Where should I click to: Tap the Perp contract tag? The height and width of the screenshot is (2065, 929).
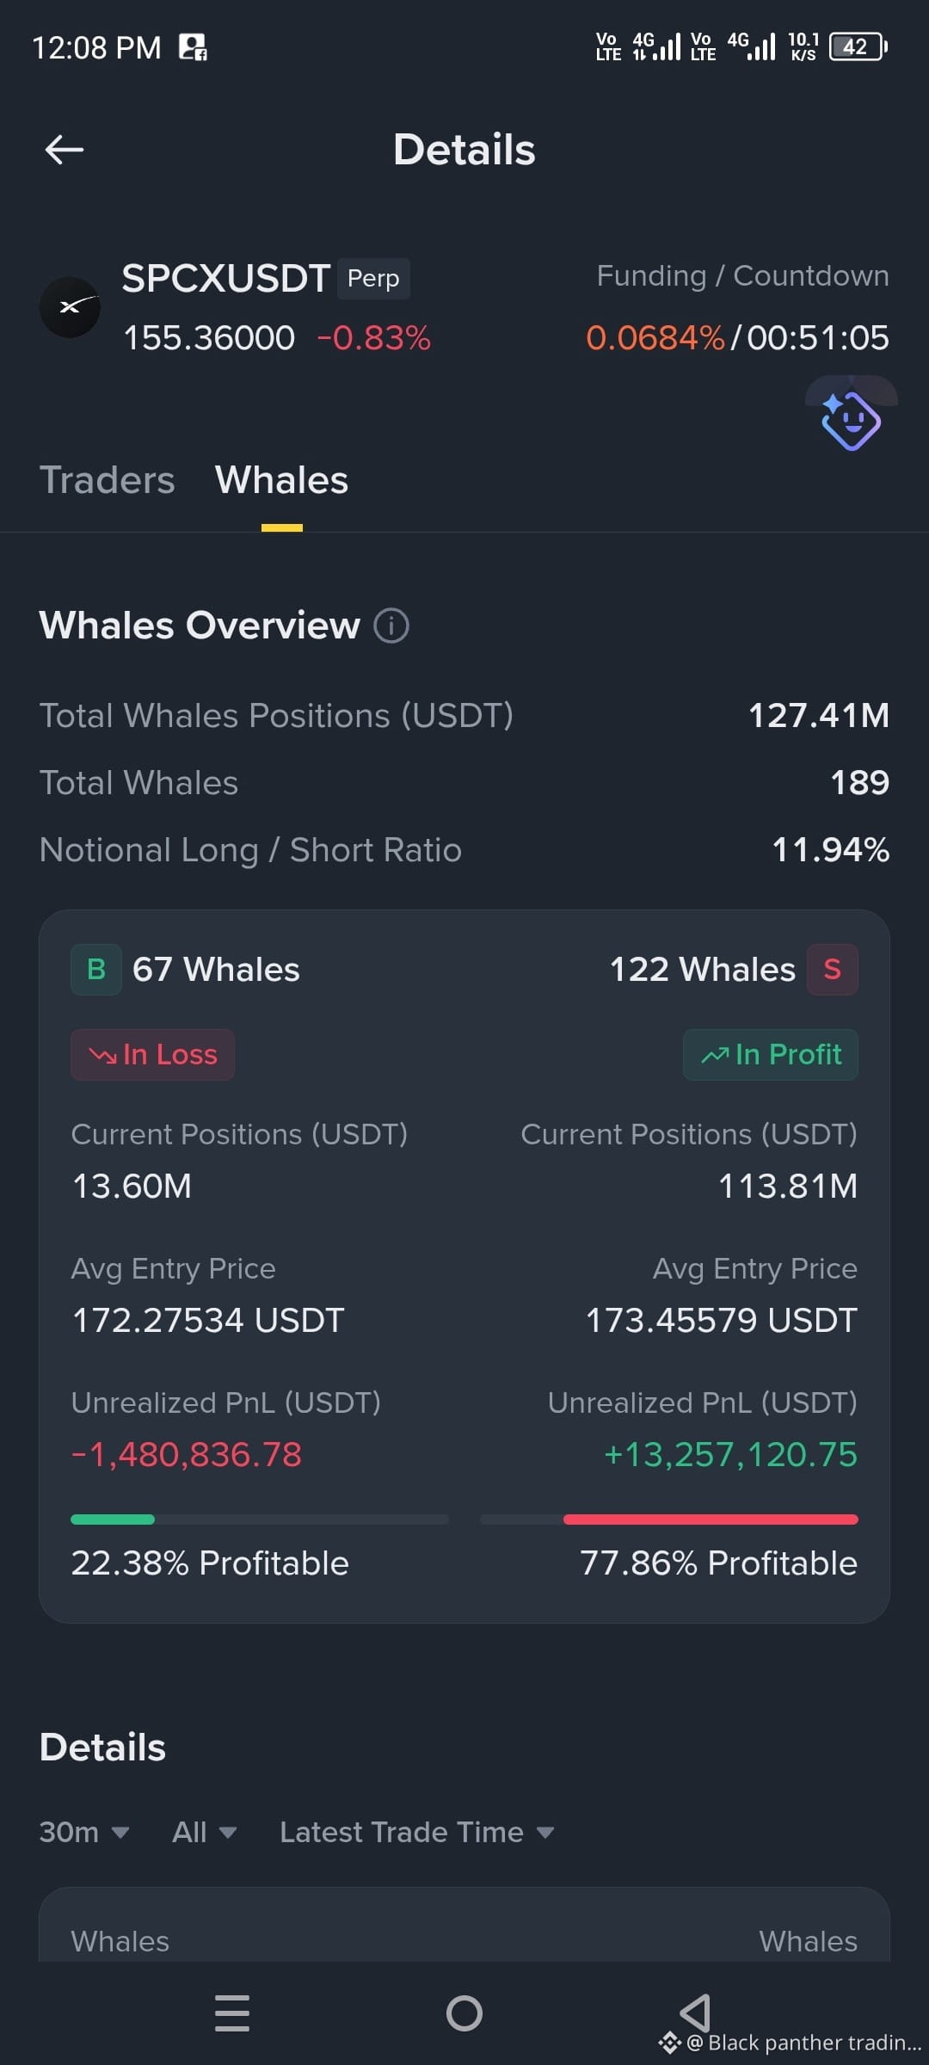coord(373,279)
